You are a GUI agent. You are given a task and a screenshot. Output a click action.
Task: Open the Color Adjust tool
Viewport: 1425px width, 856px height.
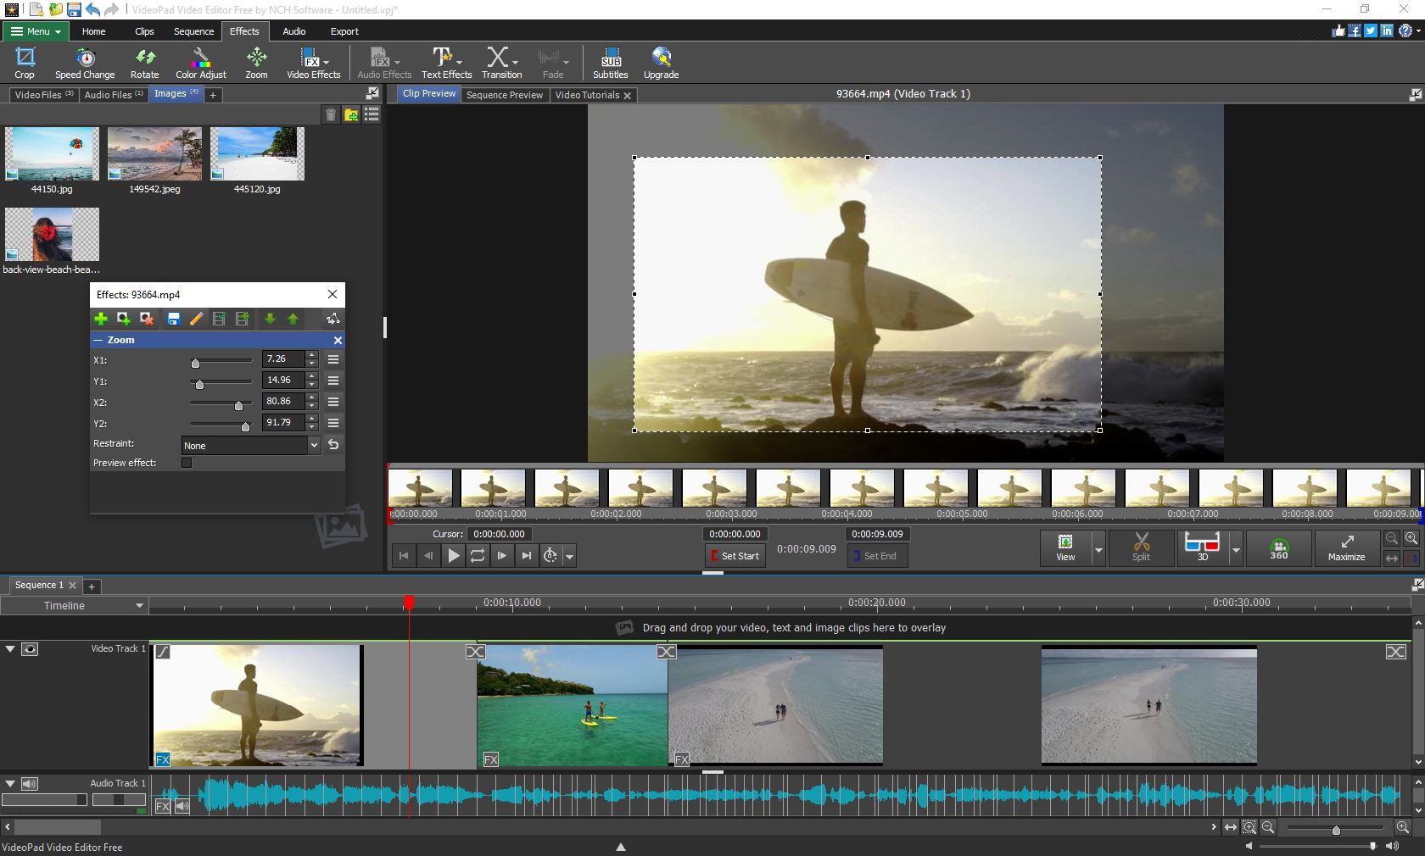click(200, 62)
